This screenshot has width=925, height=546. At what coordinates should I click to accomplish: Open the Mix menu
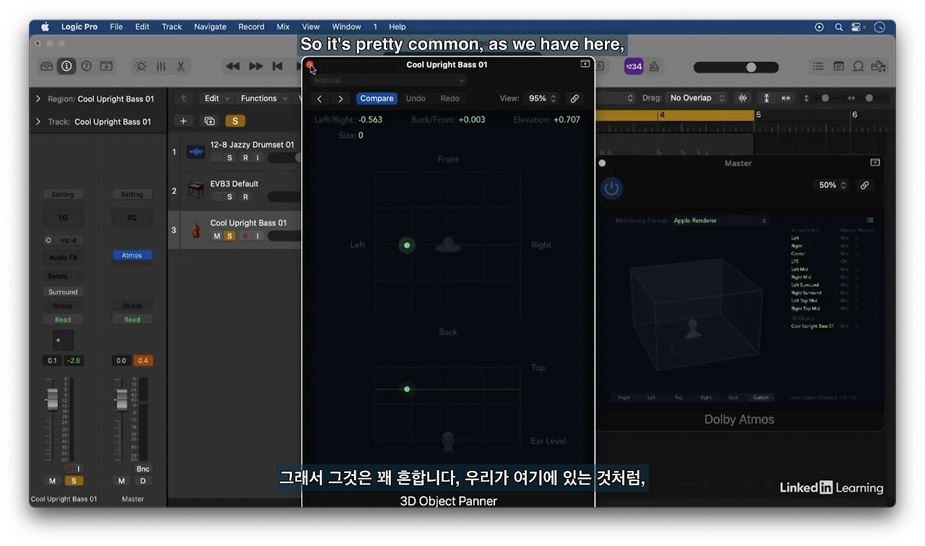coord(283,27)
